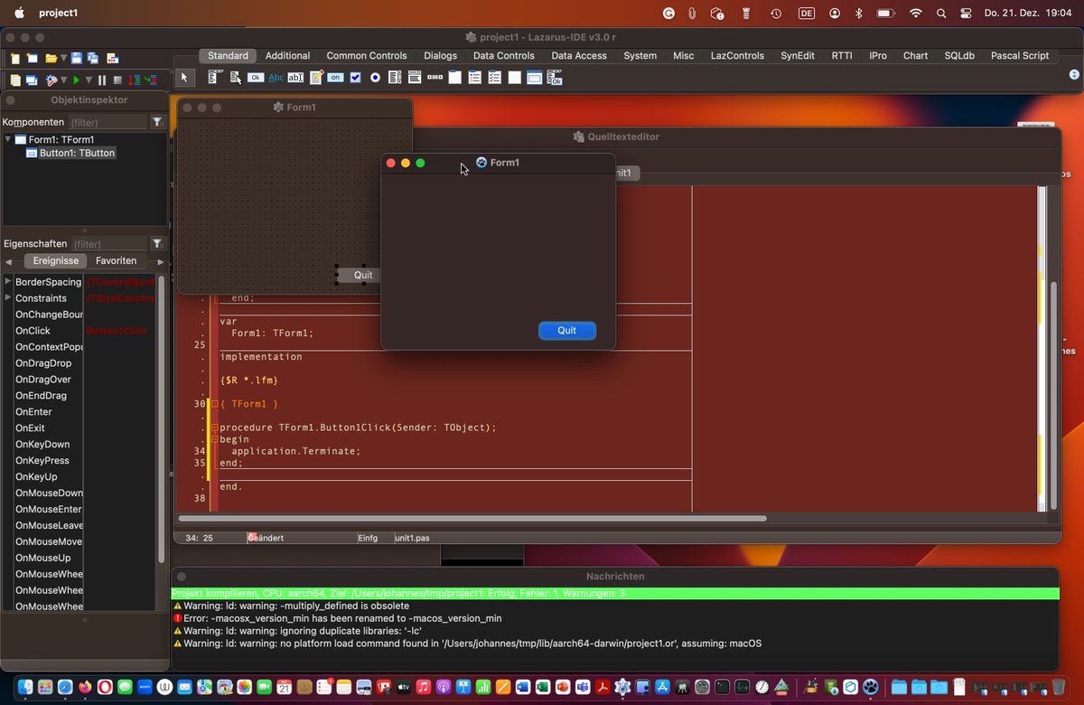Pick the TCheckBox component icon
The image size is (1084, 705).
[x=356, y=78]
